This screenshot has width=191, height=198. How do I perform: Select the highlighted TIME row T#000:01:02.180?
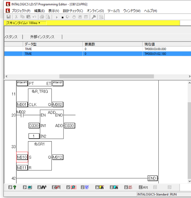[x=95, y=54]
